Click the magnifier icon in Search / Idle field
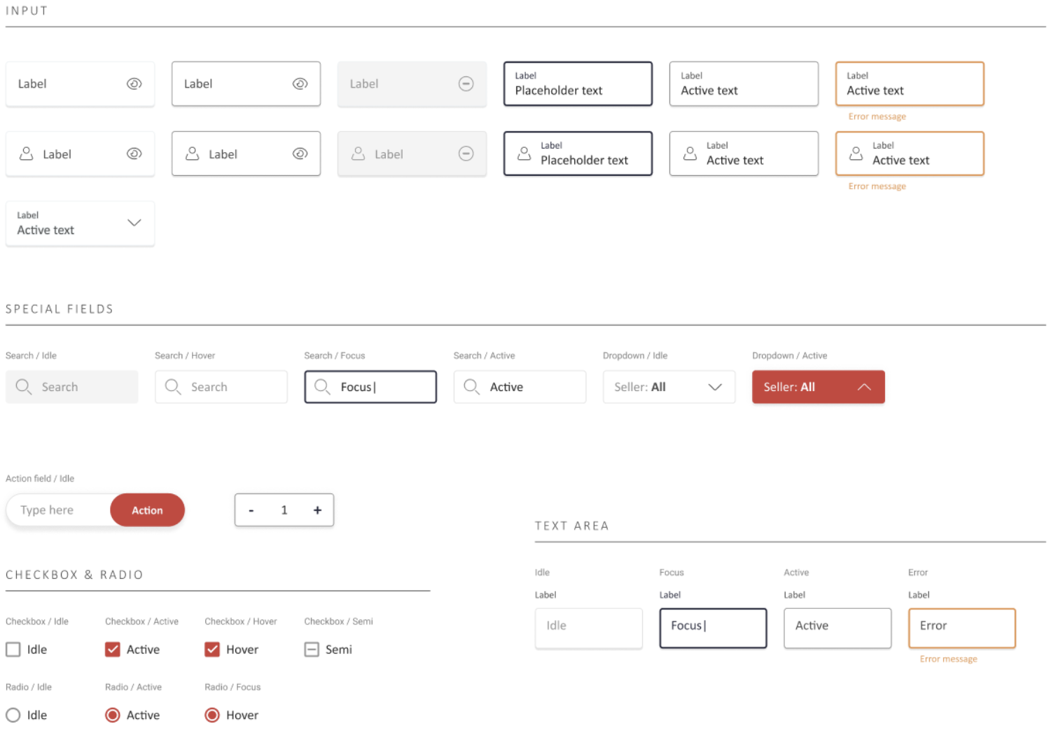 [23, 387]
